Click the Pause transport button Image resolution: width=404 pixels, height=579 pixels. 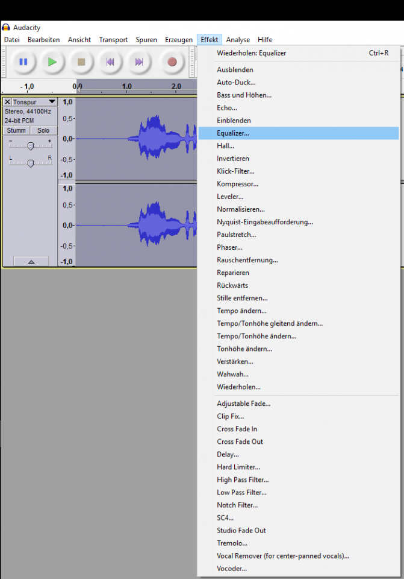(x=23, y=62)
